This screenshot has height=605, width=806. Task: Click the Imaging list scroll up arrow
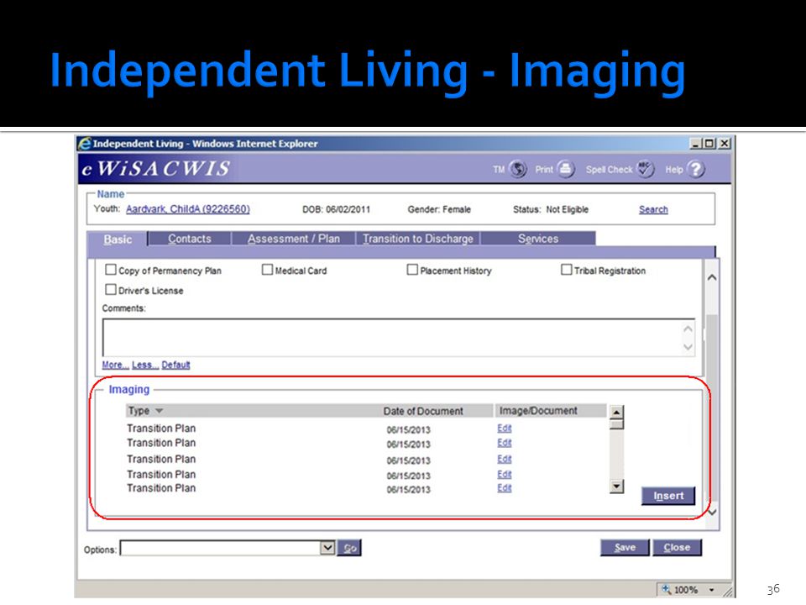(x=616, y=413)
